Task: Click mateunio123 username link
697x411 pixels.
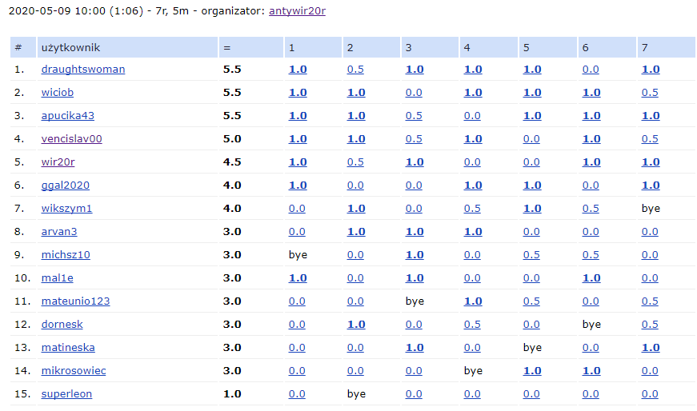Action: (76, 301)
